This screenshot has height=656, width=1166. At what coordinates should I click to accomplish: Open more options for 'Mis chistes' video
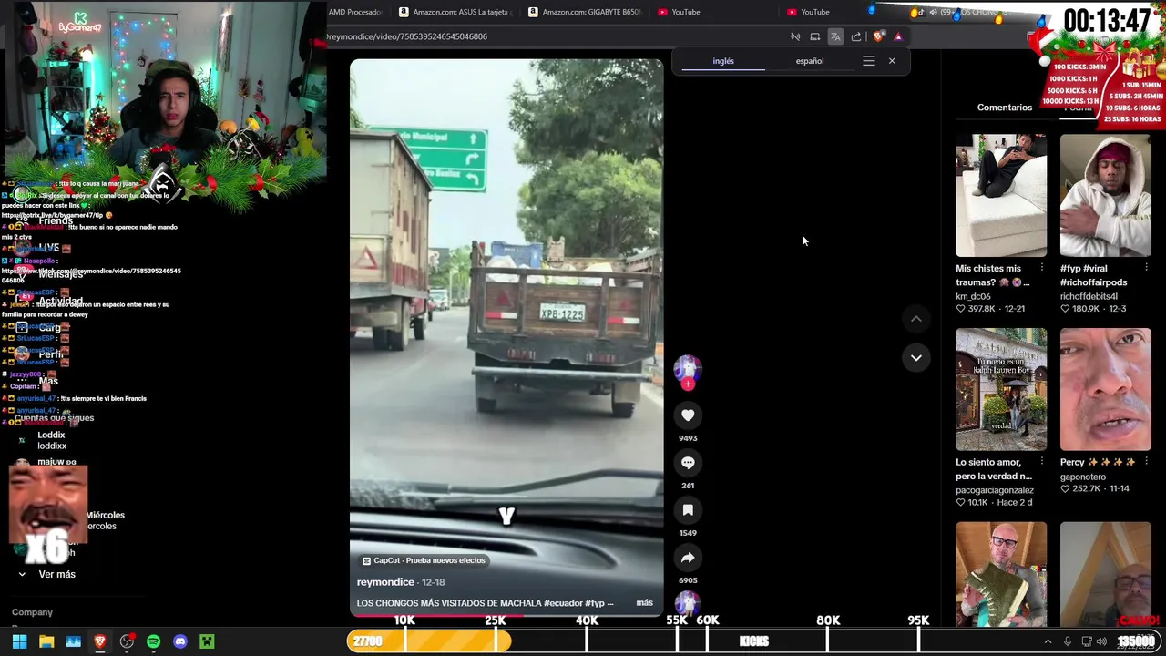[x=1041, y=268]
